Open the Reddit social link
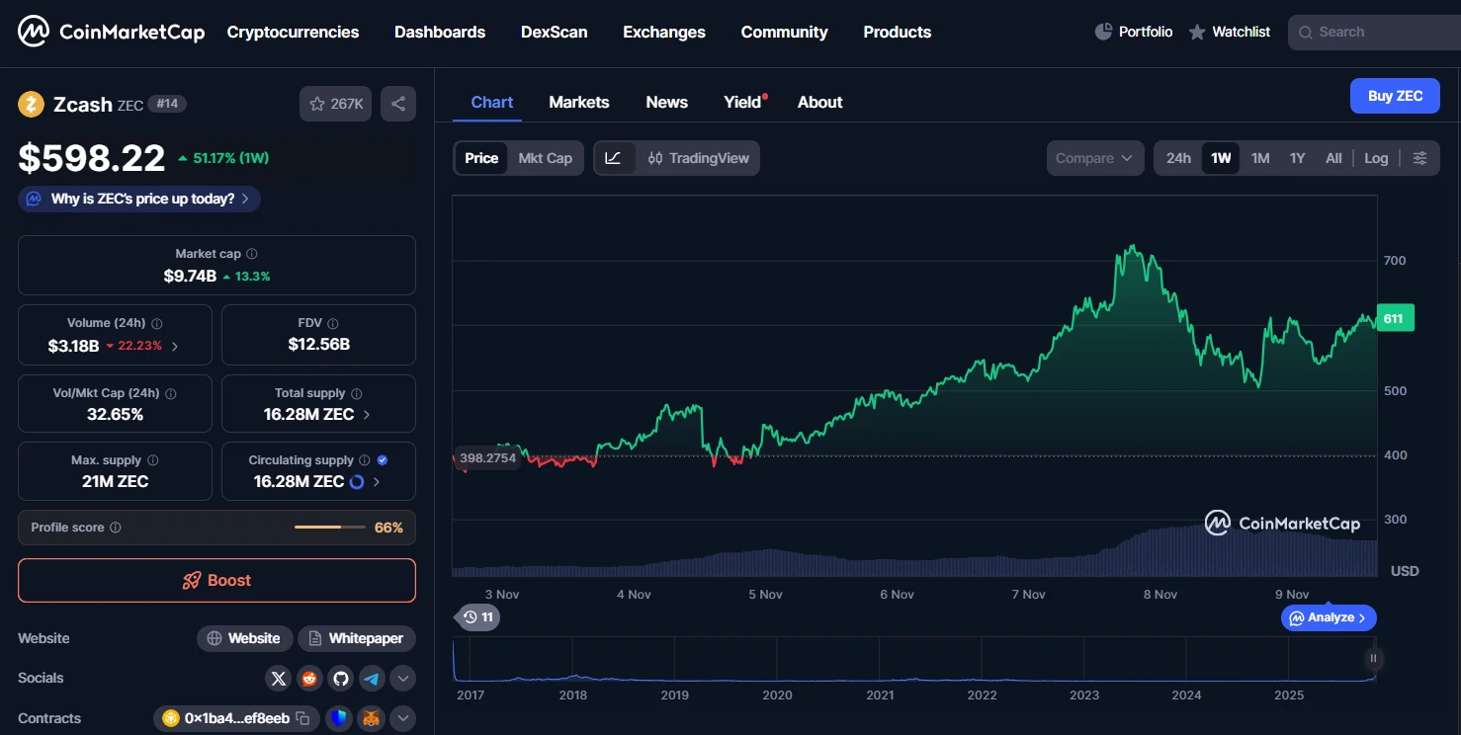The width and height of the screenshot is (1461, 735). (x=309, y=679)
